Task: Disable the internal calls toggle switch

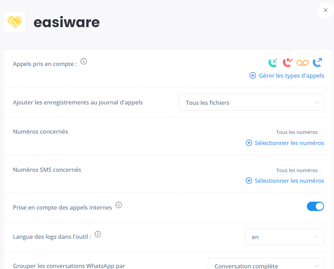Action: click(x=315, y=206)
